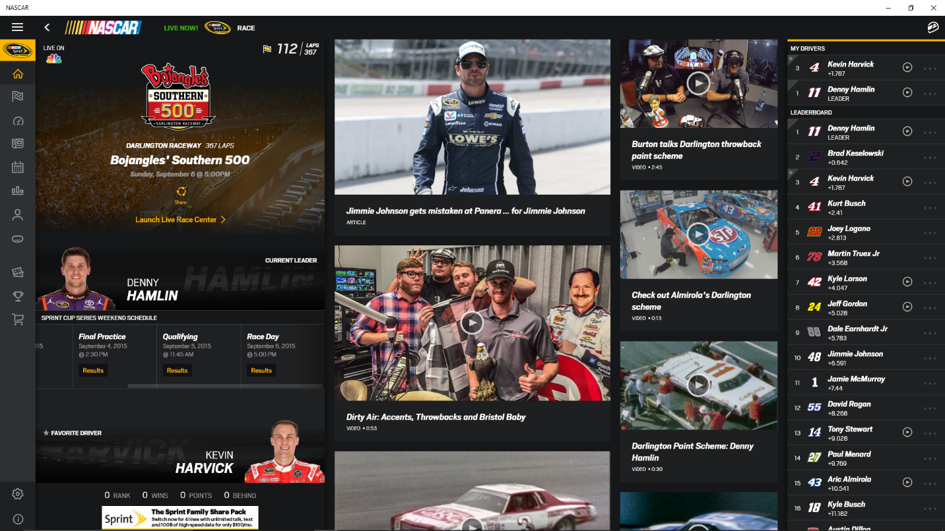Open Jimmie Johnson Panera article
Viewport: 945px width, 531px height.
tap(472, 137)
